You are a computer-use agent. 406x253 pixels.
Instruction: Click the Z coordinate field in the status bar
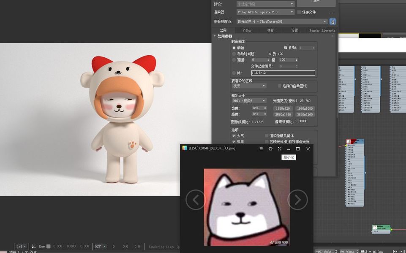(349, 251)
